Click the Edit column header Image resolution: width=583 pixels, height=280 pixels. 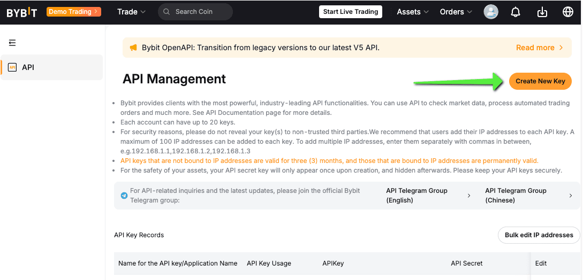[x=541, y=263]
